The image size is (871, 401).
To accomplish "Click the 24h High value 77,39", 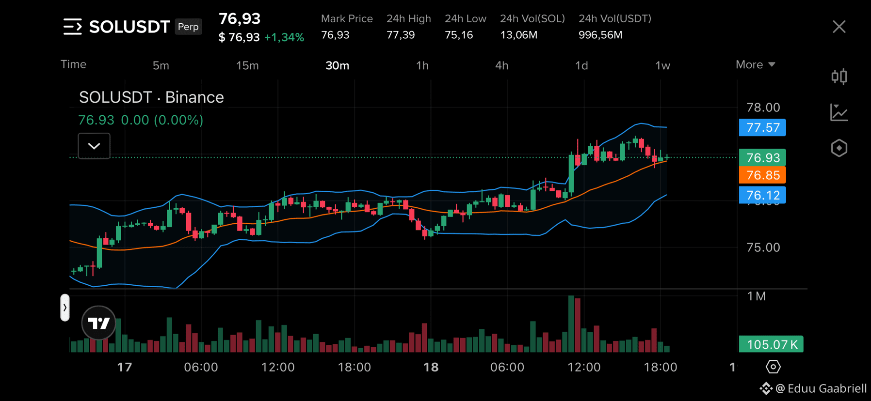I will coord(401,35).
